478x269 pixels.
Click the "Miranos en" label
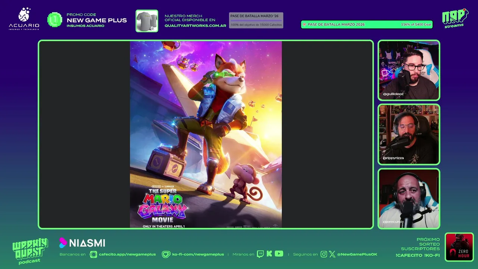[243, 254]
